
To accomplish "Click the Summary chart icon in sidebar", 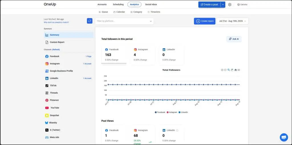I will point(47,35).
